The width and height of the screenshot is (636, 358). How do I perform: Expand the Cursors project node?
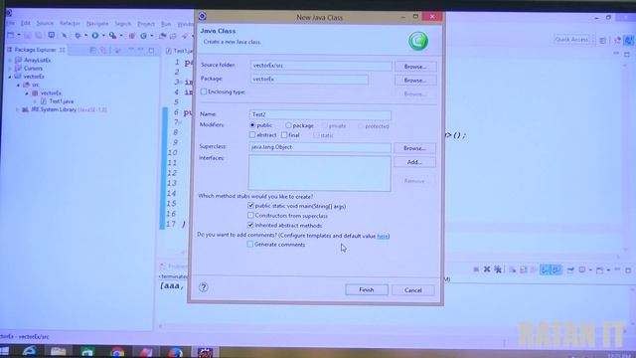click(10, 69)
